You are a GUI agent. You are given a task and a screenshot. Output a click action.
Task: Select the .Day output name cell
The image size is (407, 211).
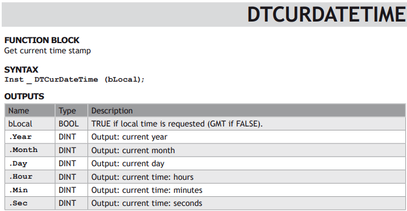coord(30,163)
